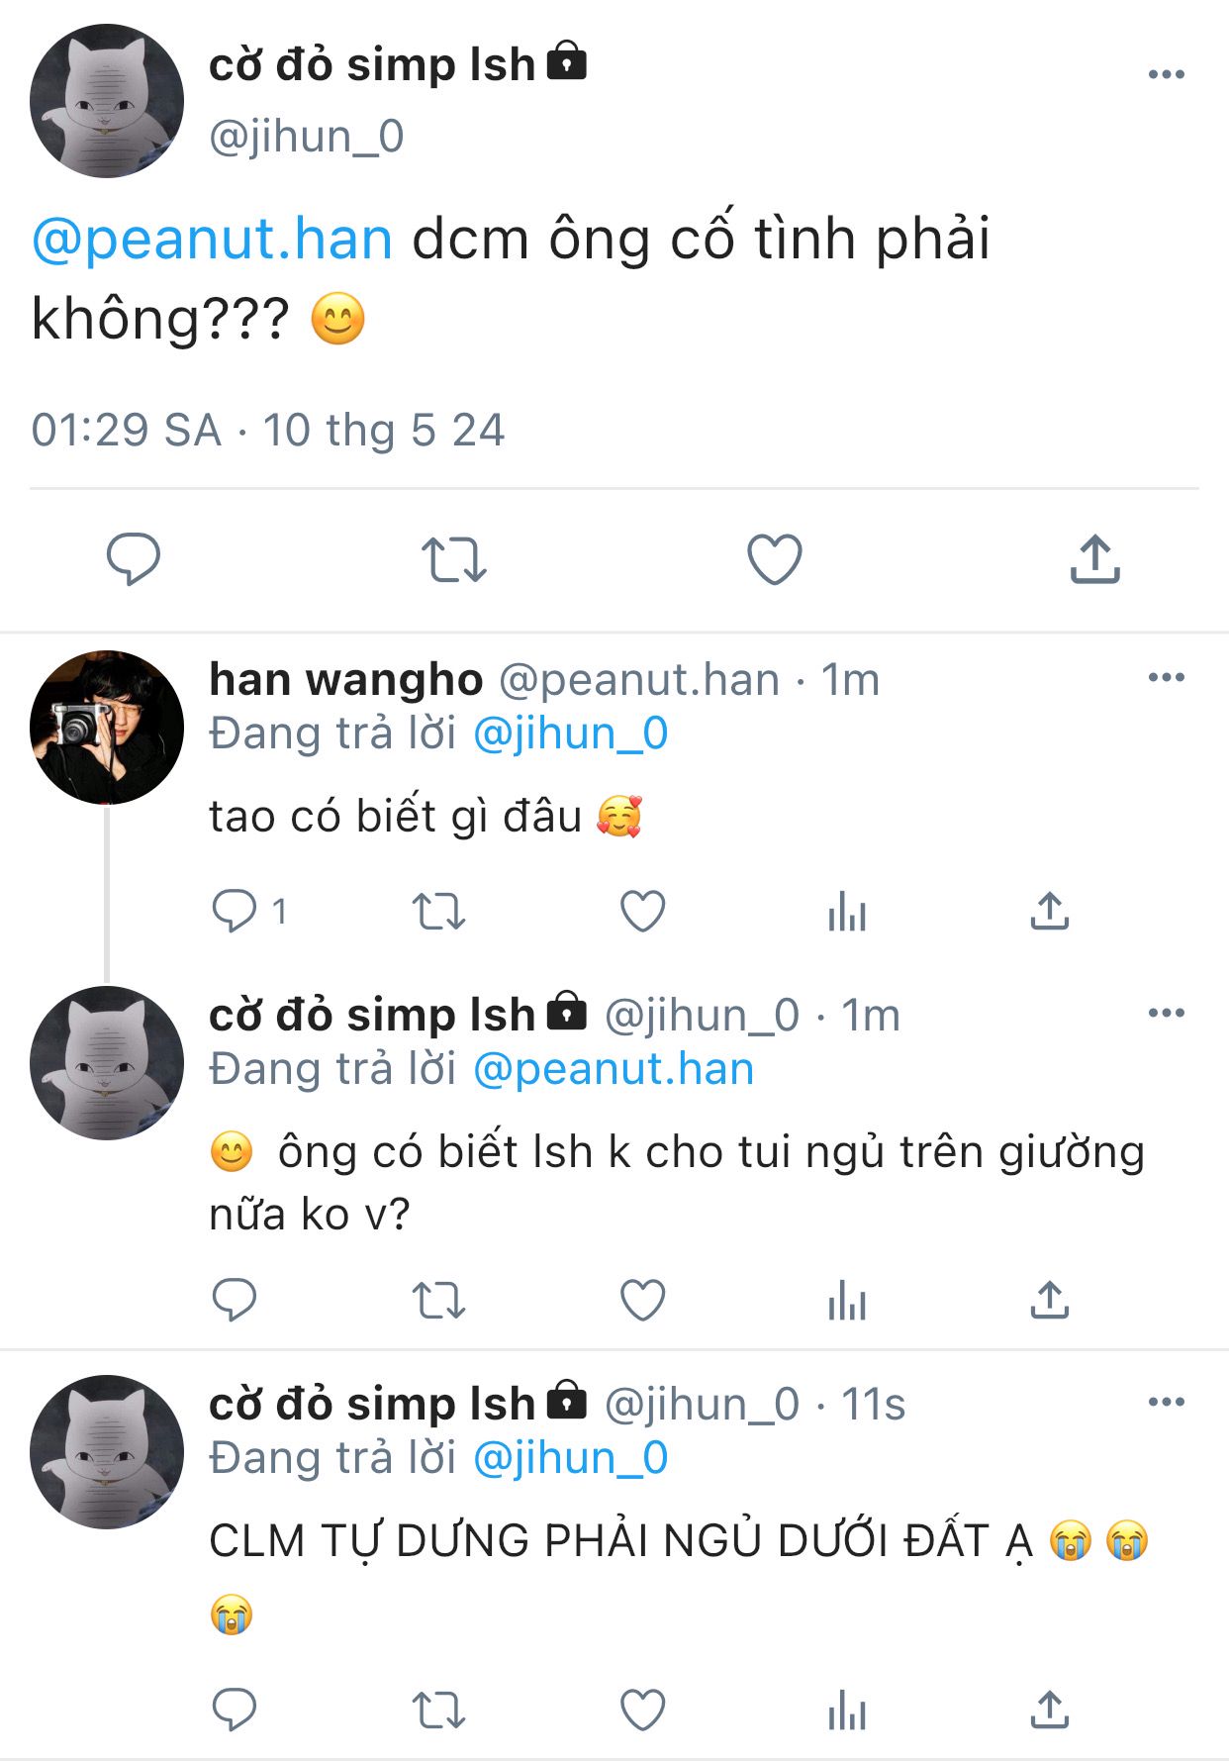Image resolution: width=1229 pixels, height=1761 pixels.
Task: Reply to han wangho's tweet
Action: (235, 912)
